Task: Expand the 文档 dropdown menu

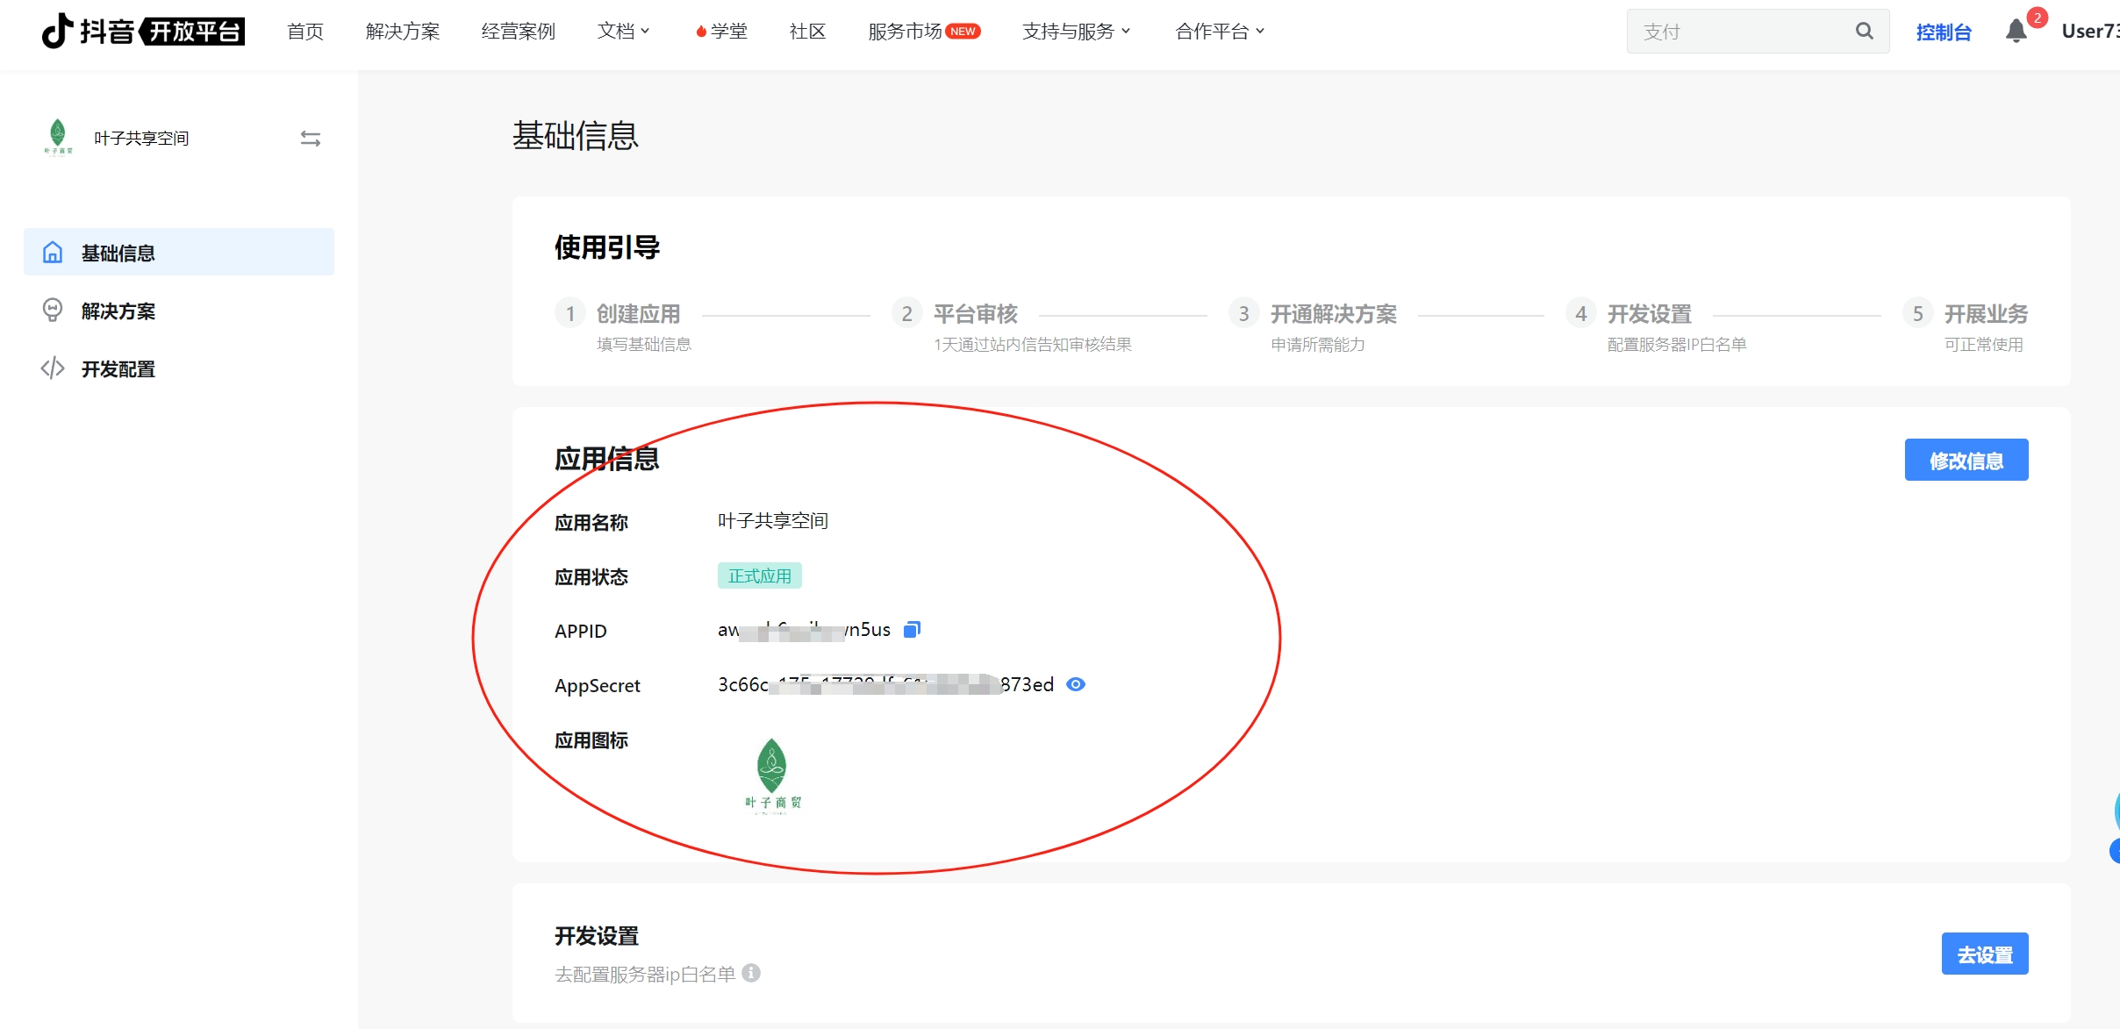Action: (624, 32)
